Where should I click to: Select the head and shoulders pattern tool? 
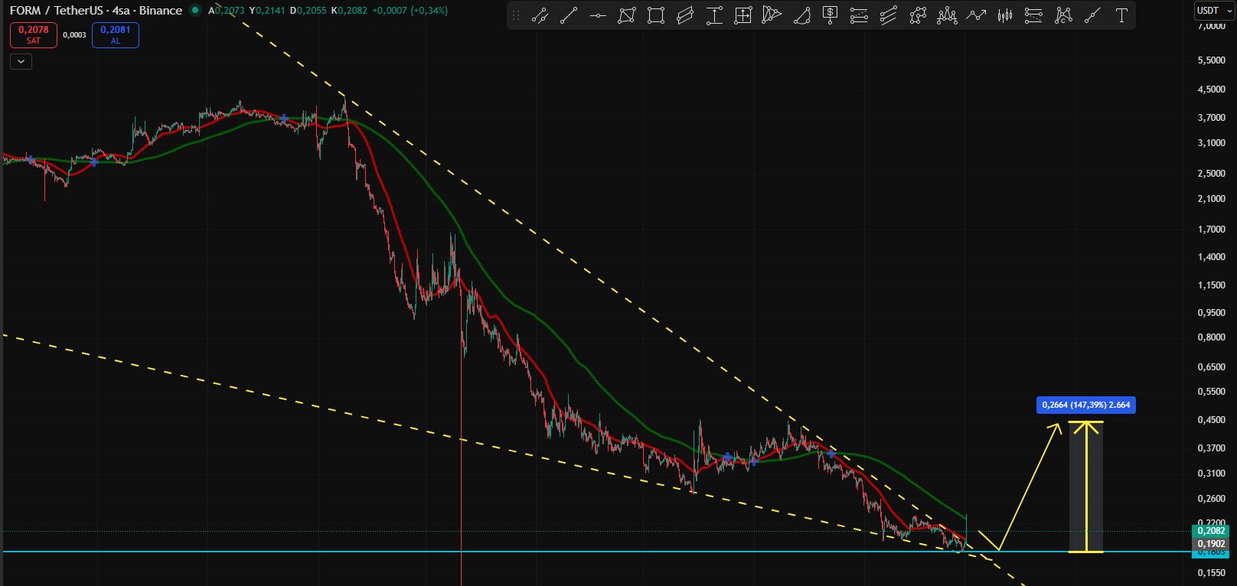(x=947, y=15)
